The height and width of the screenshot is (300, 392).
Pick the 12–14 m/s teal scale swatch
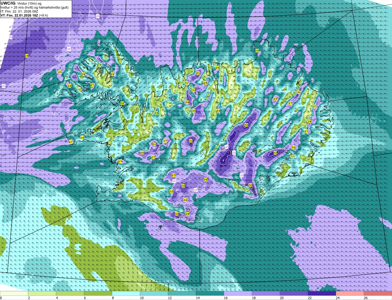(182, 293)
